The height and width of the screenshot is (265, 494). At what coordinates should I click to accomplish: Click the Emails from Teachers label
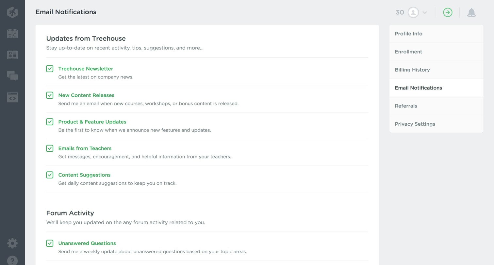pyautogui.click(x=85, y=148)
